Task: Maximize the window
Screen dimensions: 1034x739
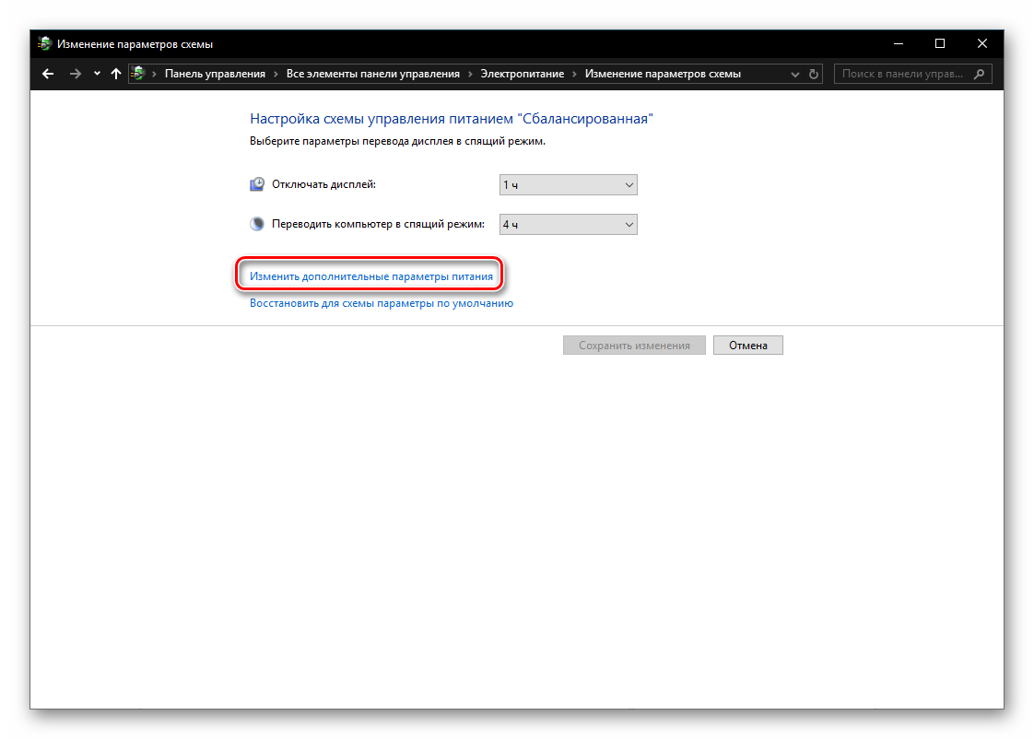Action: click(940, 43)
